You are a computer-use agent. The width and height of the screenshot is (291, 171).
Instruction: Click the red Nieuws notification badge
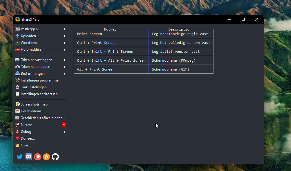[x=64, y=125]
